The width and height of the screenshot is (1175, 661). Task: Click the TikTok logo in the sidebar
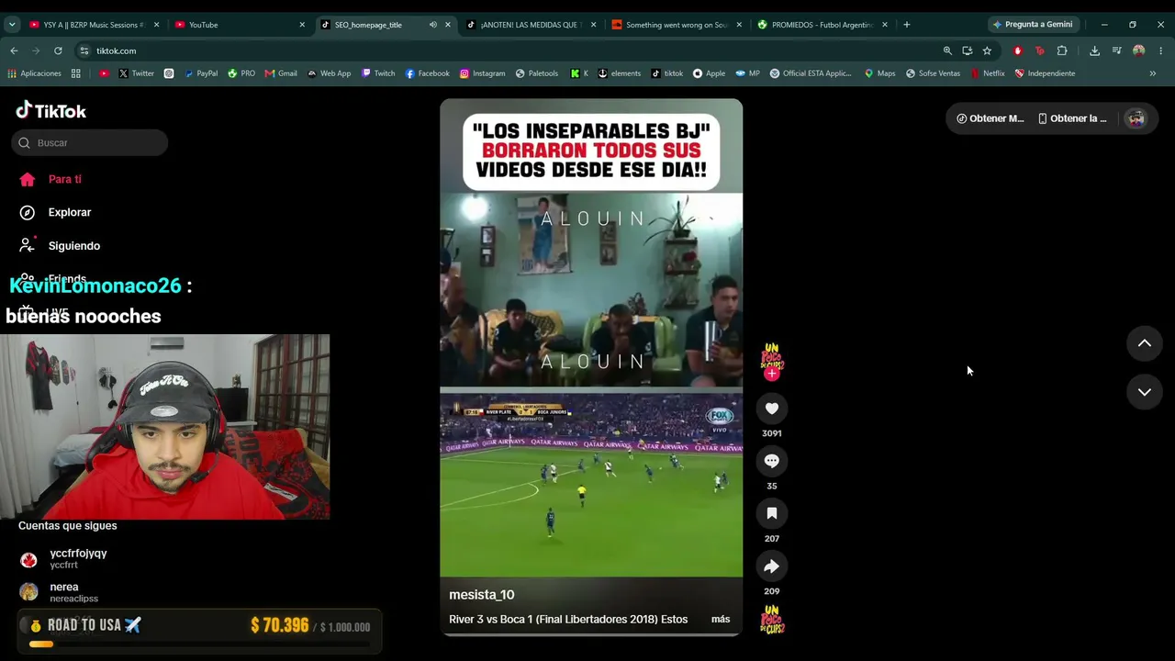[x=51, y=111]
